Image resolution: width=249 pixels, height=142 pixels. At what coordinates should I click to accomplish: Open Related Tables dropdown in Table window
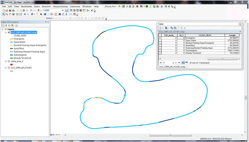coord(166,28)
